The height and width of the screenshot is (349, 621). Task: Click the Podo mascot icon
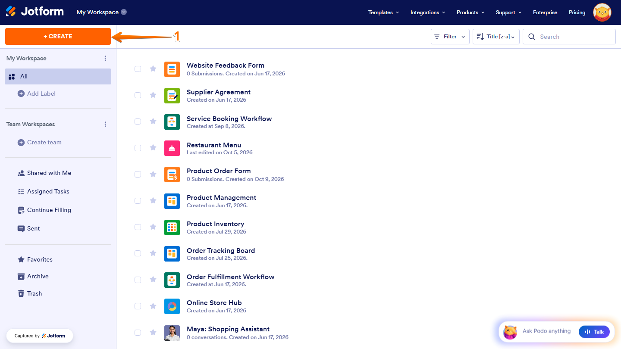tap(510, 332)
